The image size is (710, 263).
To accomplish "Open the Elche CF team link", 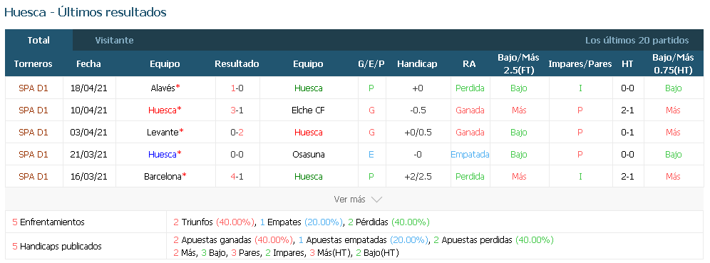I will (309, 110).
